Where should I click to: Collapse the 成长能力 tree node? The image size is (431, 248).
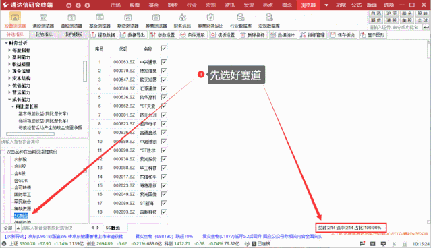tap(9, 100)
